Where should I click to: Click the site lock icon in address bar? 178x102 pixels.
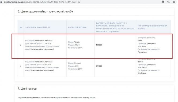pyautogui.click(x=1, y=2)
